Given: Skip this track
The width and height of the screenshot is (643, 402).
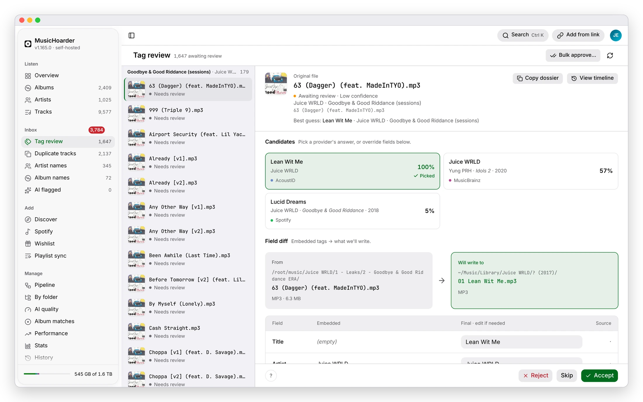Looking at the screenshot, I should tap(567, 376).
